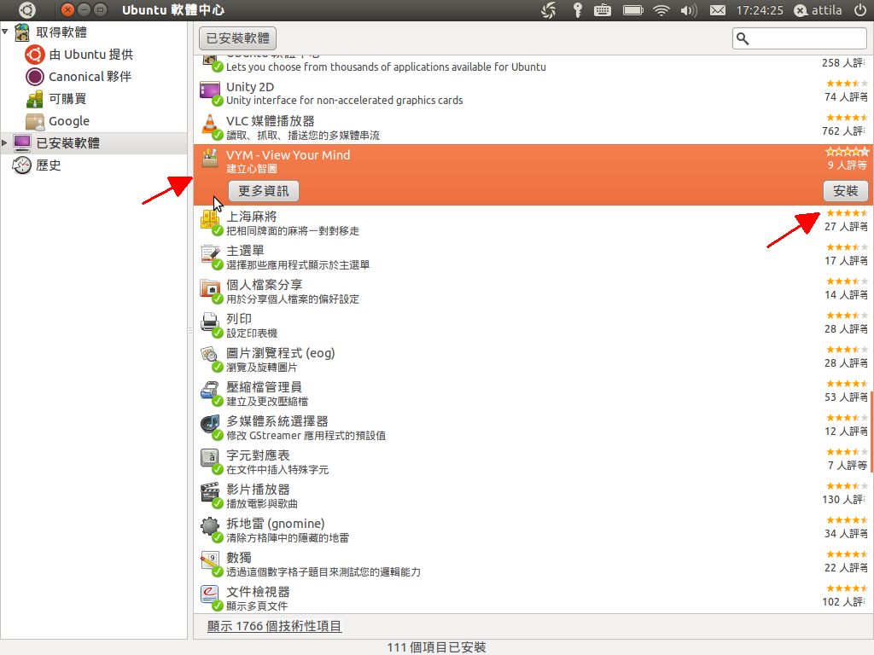Click the 影片播放器 clapperboard icon
Image resolution: width=874 pixels, height=655 pixels.
pos(210,494)
